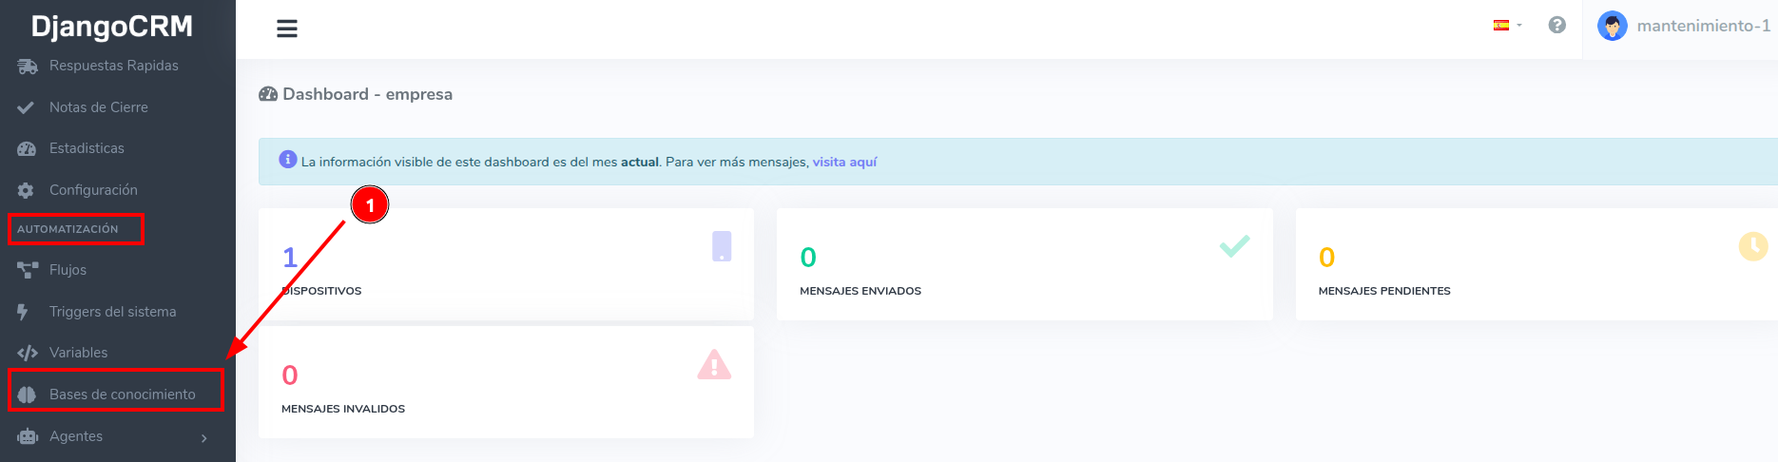Click the Mensajes Enviados checkmark icon
Screen dimensions: 1778x462
point(1234,246)
